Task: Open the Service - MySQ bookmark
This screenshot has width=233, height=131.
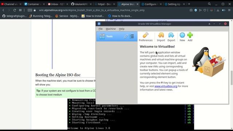Action: [67, 16]
